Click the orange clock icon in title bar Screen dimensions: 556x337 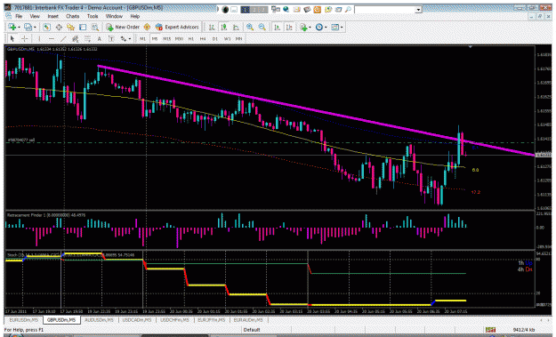(x=318, y=9)
